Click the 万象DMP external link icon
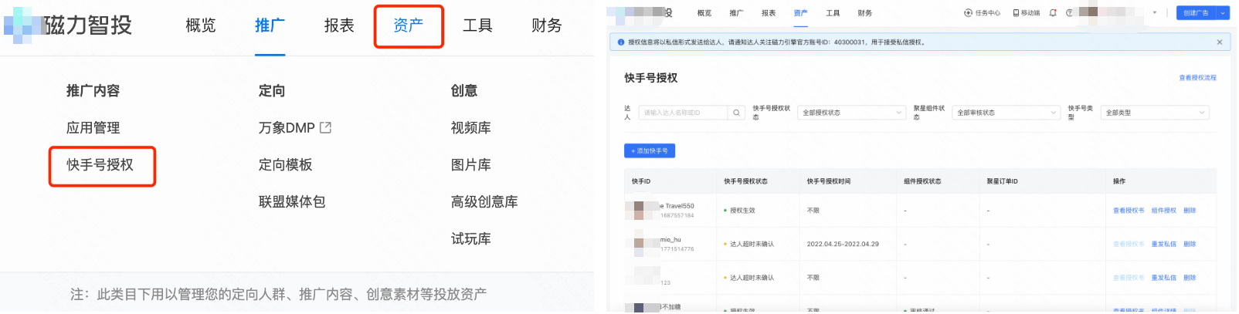This screenshot has height=314, width=1239. 326,128
